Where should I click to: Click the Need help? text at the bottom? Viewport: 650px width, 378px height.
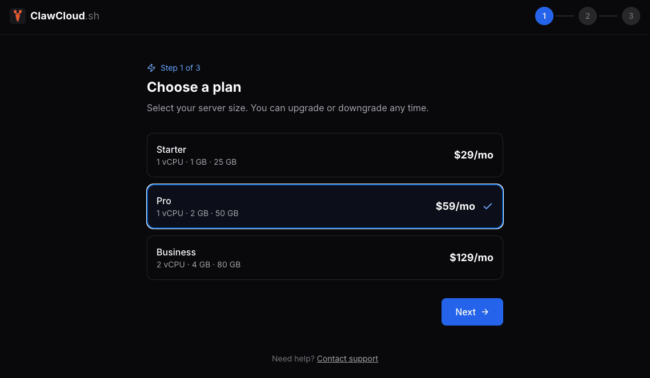click(x=293, y=358)
